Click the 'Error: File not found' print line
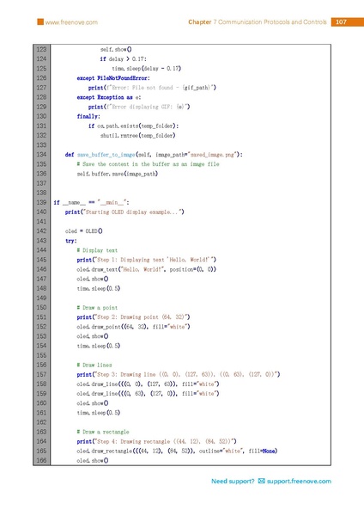 tap(152, 88)
